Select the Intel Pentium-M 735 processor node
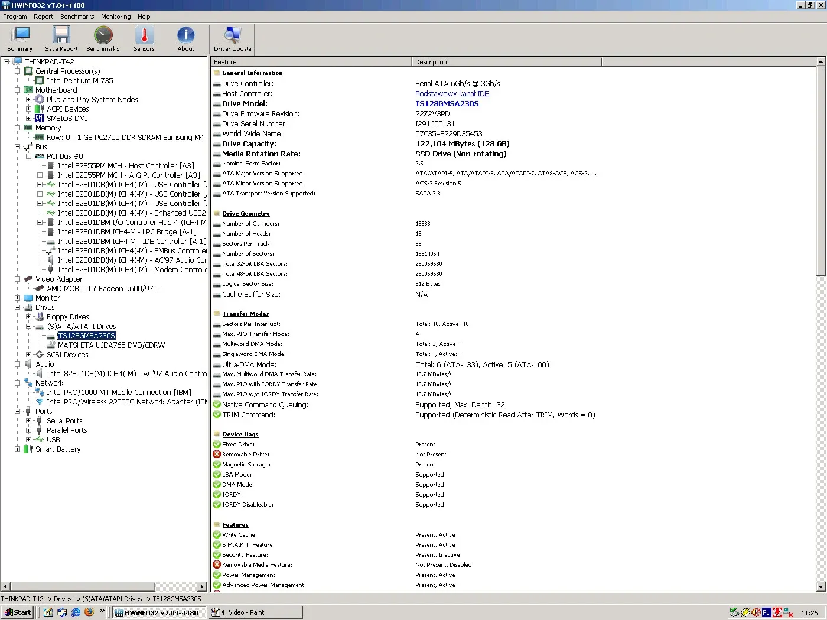This screenshot has width=827, height=620. pos(80,81)
